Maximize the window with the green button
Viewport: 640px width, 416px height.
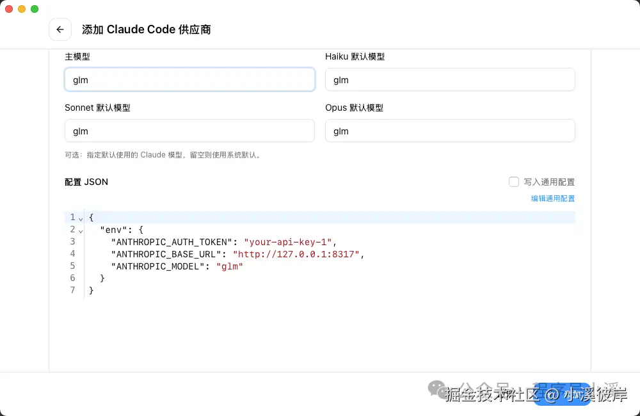coord(35,9)
